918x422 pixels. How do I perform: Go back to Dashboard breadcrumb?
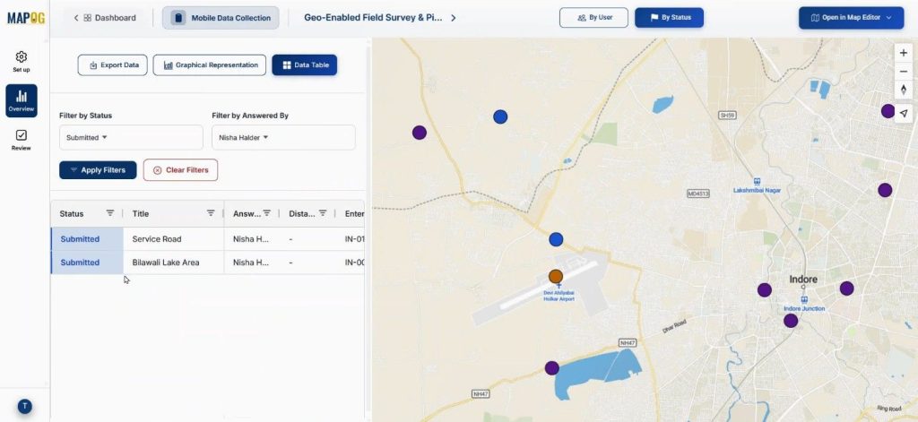[106, 18]
